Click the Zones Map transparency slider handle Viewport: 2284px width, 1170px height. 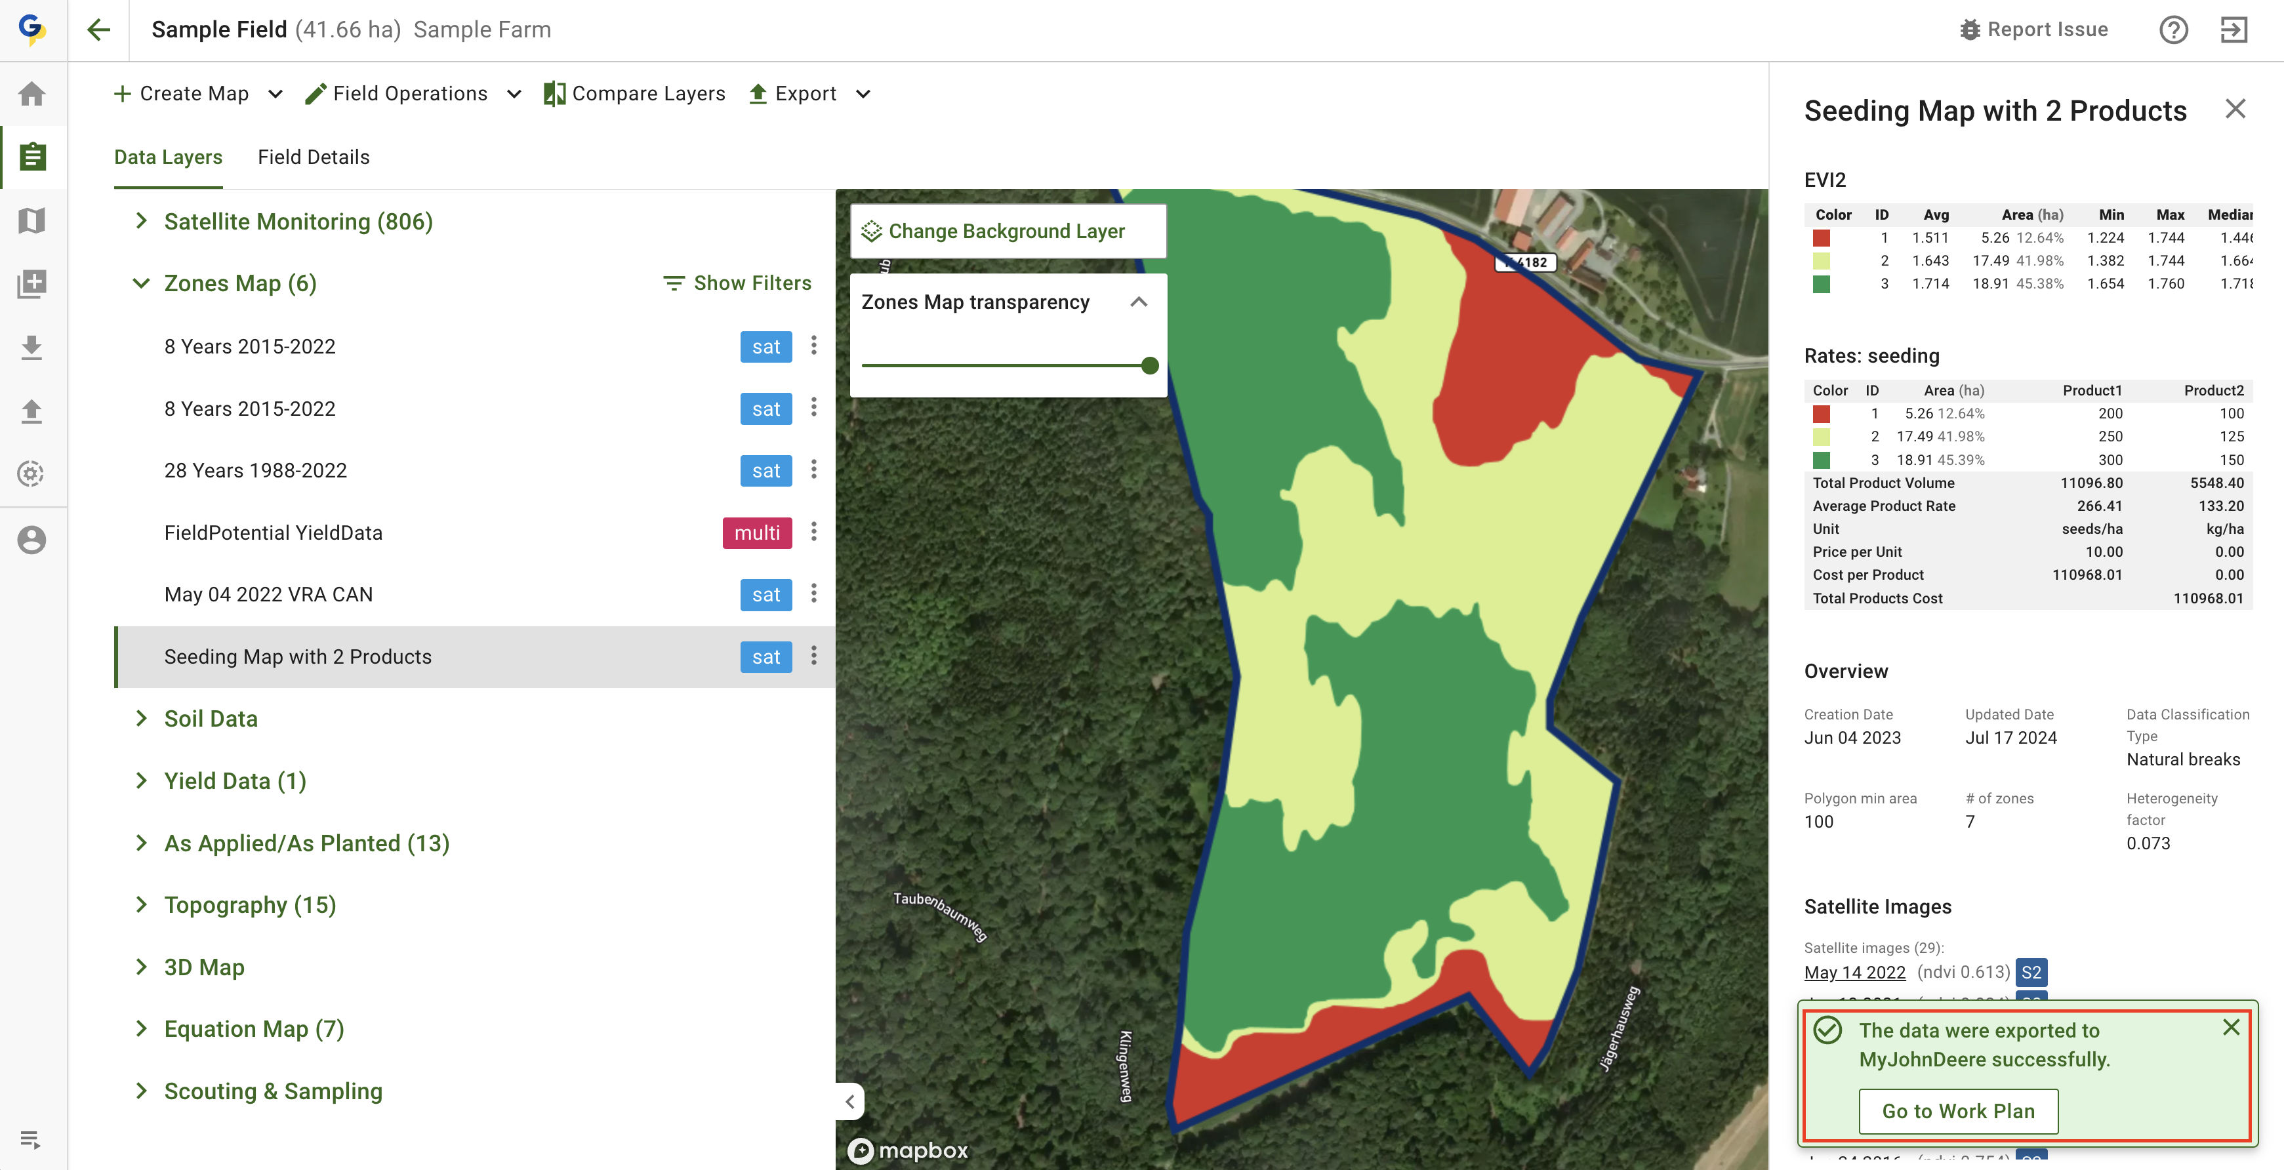1150,365
